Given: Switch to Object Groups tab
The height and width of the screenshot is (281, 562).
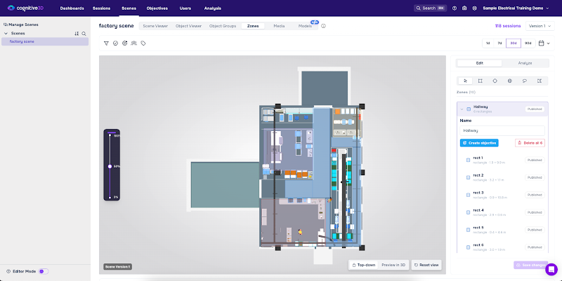Looking at the screenshot, I should 223,26.
